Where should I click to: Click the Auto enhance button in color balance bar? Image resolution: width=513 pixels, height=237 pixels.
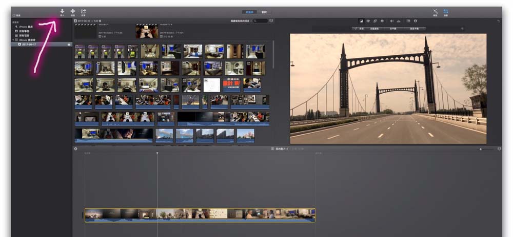359,29
